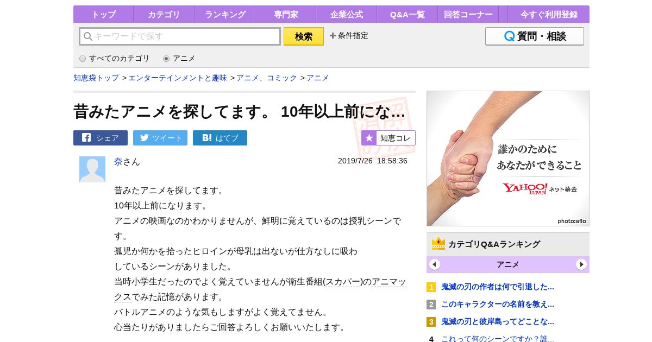652x342 pixels.
Task: Open the 回答コーナー tab
Action: pyautogui.click(x=468, y=14)
